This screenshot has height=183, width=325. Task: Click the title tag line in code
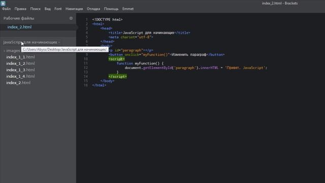pos(149,33)
